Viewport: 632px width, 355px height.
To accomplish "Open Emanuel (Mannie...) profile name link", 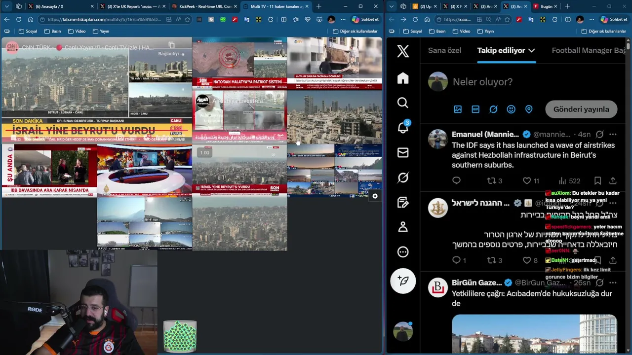I will [x=485, y=134].
